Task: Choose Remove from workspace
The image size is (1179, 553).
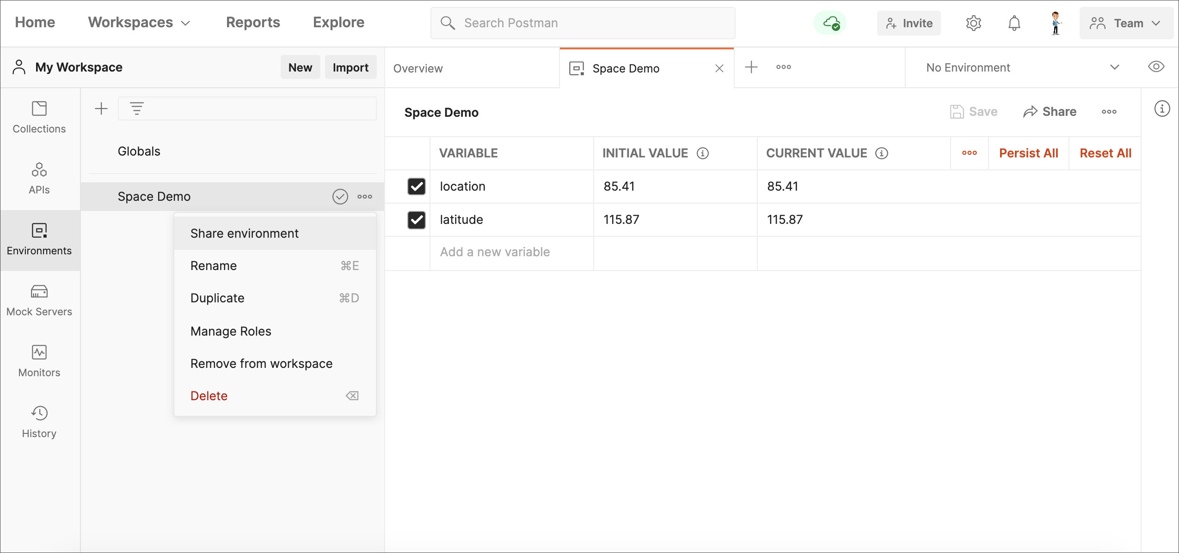Action: pyautogui.click(x=275, y=364)
